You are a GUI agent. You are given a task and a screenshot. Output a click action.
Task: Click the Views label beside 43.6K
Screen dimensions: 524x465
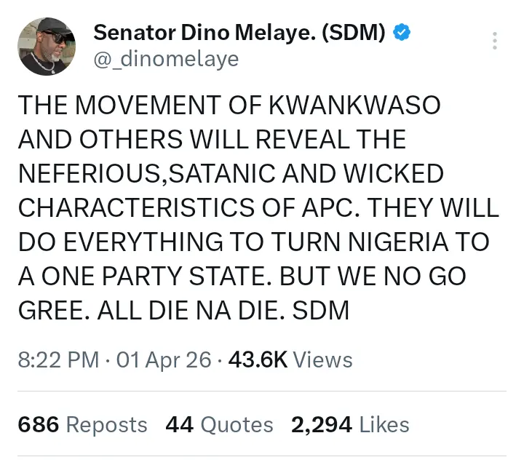tap(323, 359)
